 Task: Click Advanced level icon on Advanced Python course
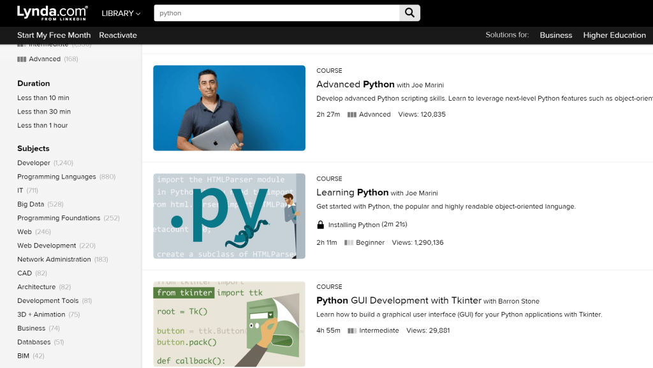coord(352,115)
